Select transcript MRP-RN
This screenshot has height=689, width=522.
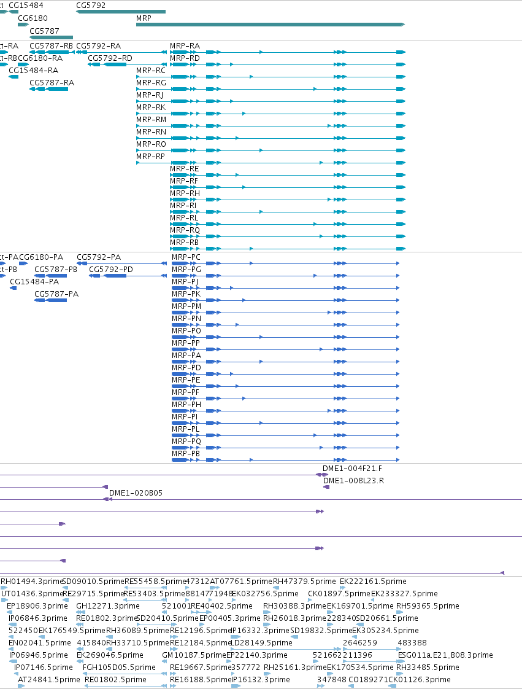[x=151, y=132]
